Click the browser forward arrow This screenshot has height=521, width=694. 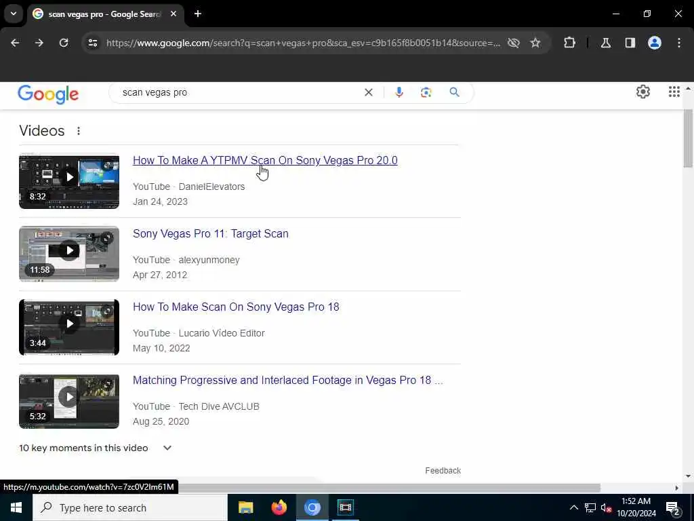coord(39,43)
